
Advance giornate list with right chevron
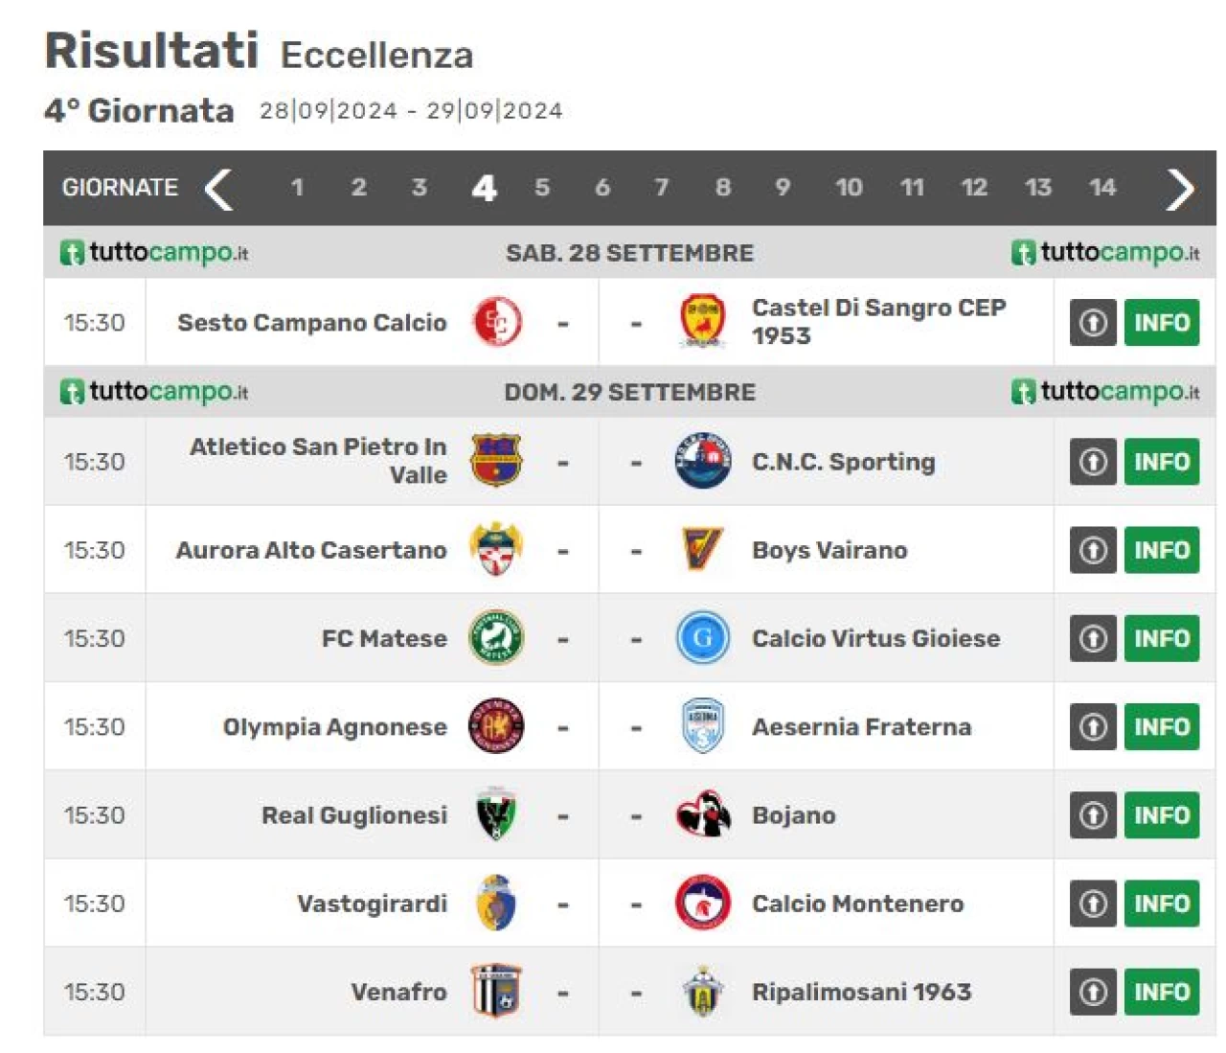[x=1180, y=188]
